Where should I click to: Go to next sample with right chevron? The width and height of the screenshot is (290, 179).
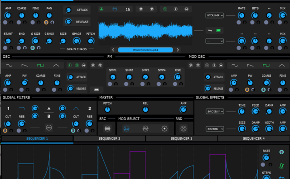click(x=178, y=50)
